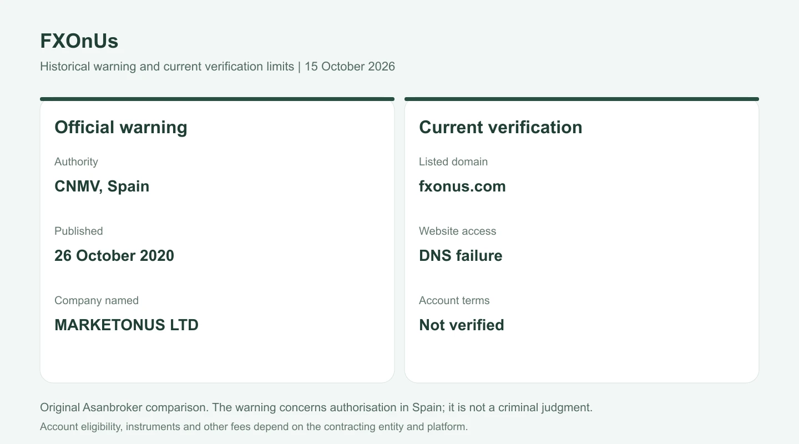
Task: Select the Authority label
Action: point(76,162)
